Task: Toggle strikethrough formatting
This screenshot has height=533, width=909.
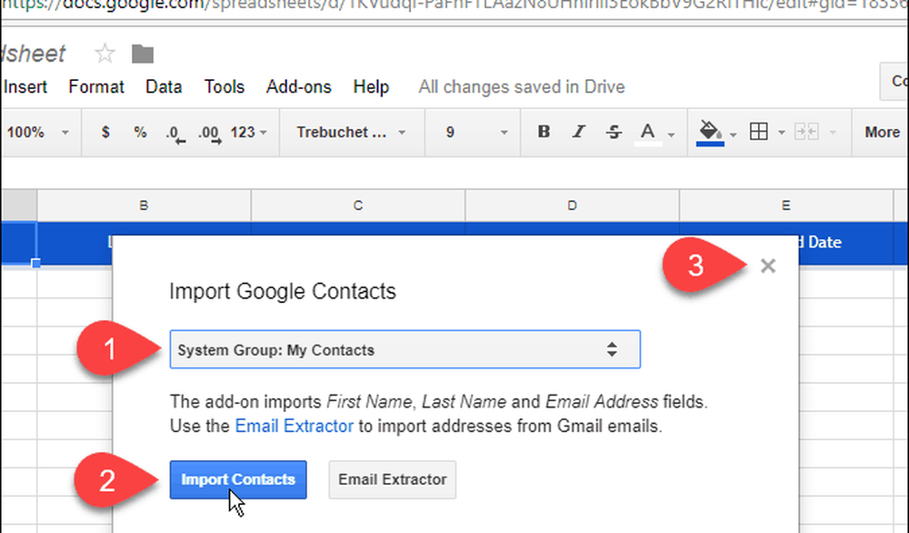Action: pyautogui.click(x=614, y=132)
